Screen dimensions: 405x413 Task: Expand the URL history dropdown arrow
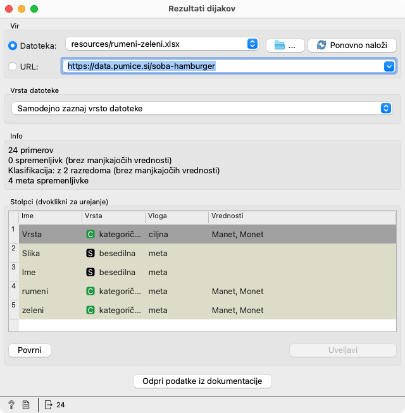click(389, 66)
